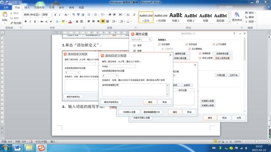This screenshot has height=152, width=271.
Task: Switch to the 视图 ribbon tab
Action: coord(81,8)
